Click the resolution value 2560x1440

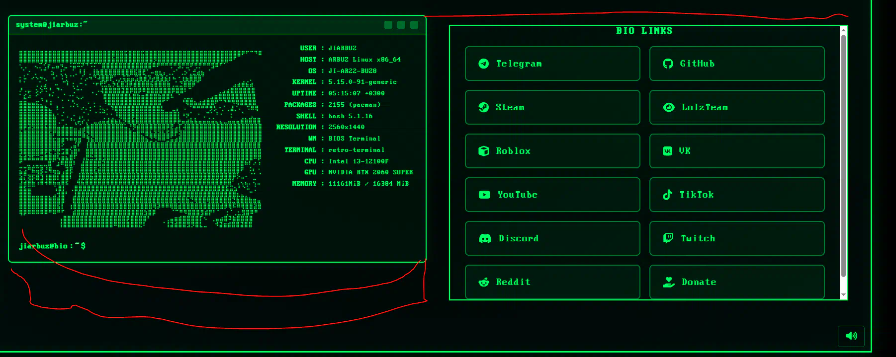[x=347, y=127]
